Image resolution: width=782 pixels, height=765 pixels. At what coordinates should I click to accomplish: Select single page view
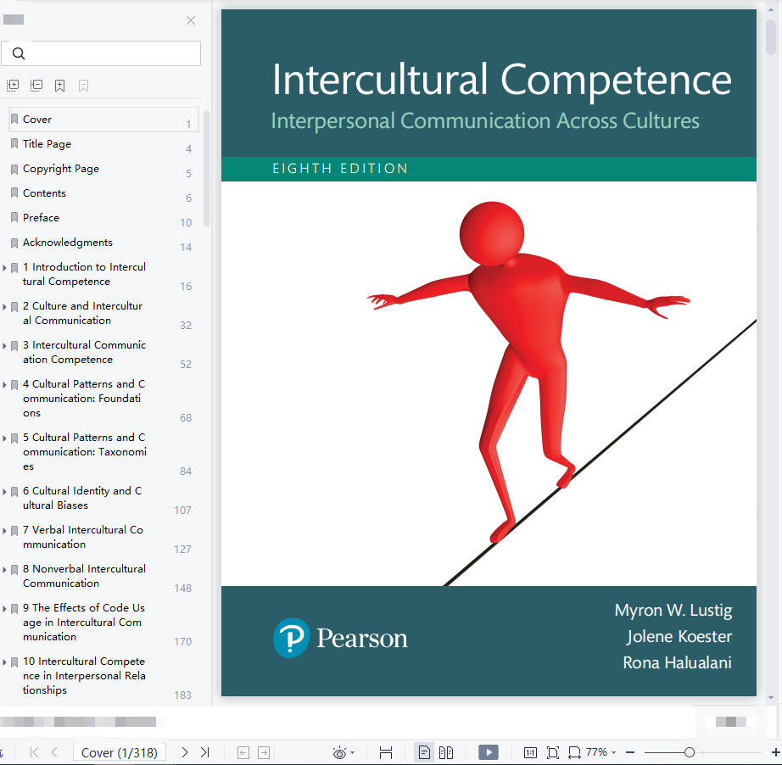424,752
